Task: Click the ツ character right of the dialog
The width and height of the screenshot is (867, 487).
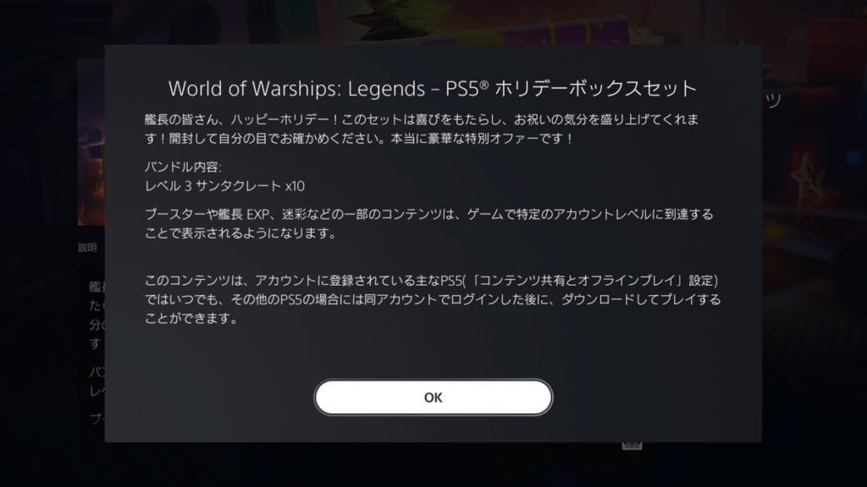Action: [772, 101]
